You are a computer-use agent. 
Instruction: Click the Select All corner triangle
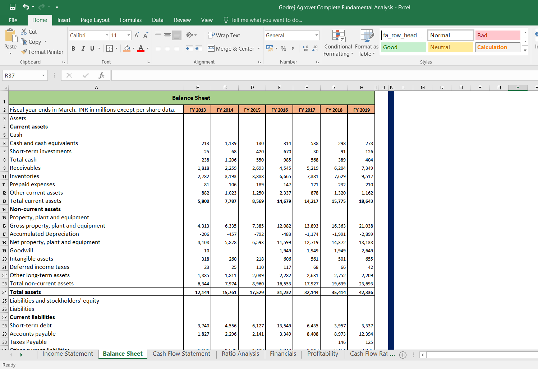(x=5, y=88)
